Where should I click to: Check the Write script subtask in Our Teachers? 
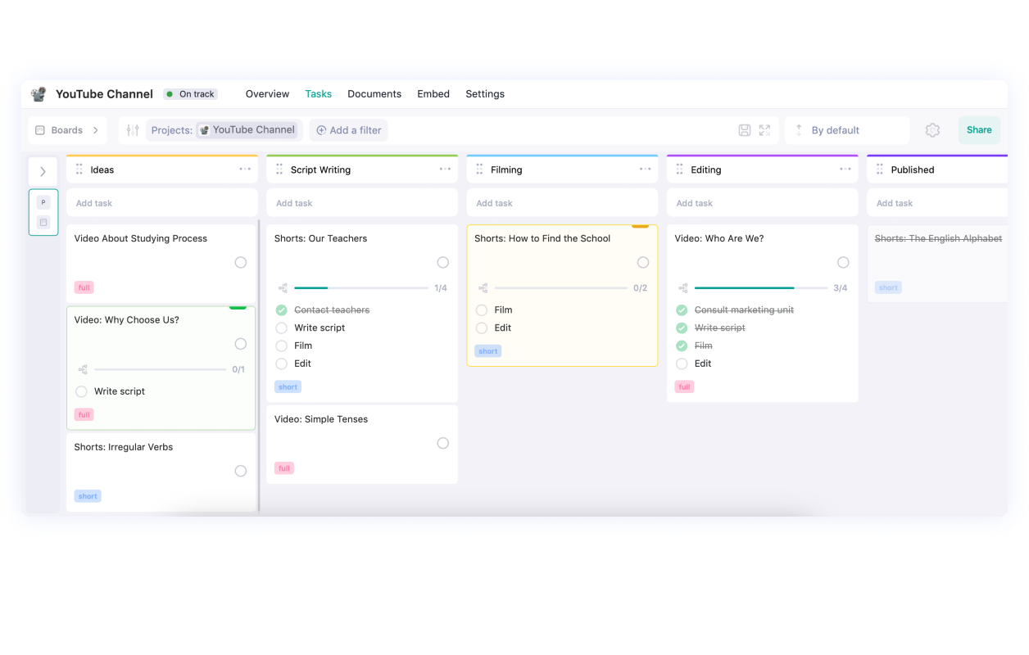(x=282, y=327)
